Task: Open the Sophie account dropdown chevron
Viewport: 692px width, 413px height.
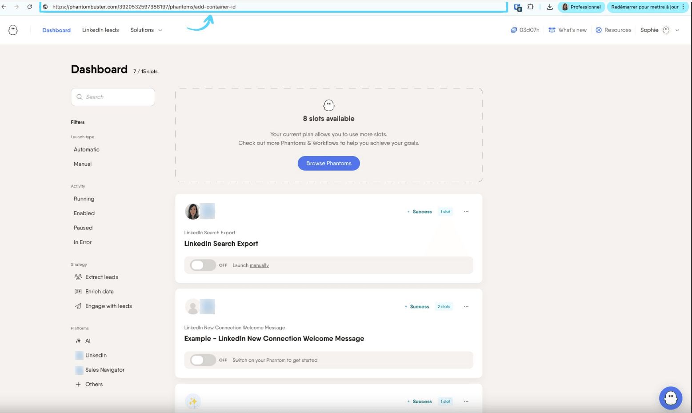Action: pos(677,30)
